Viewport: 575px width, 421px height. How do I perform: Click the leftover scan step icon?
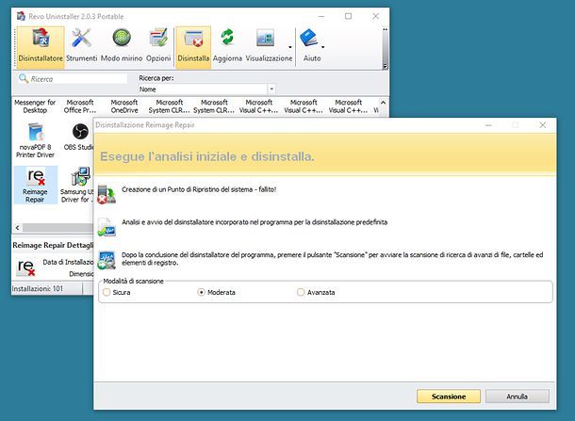107,260
